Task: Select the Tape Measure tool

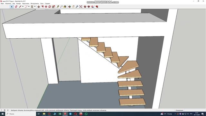Action: coord(58,6)
